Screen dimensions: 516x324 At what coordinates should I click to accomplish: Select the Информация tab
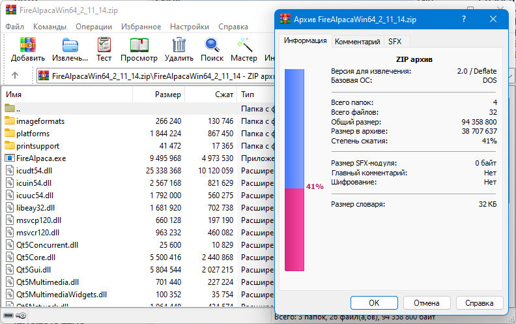[306, 40]
